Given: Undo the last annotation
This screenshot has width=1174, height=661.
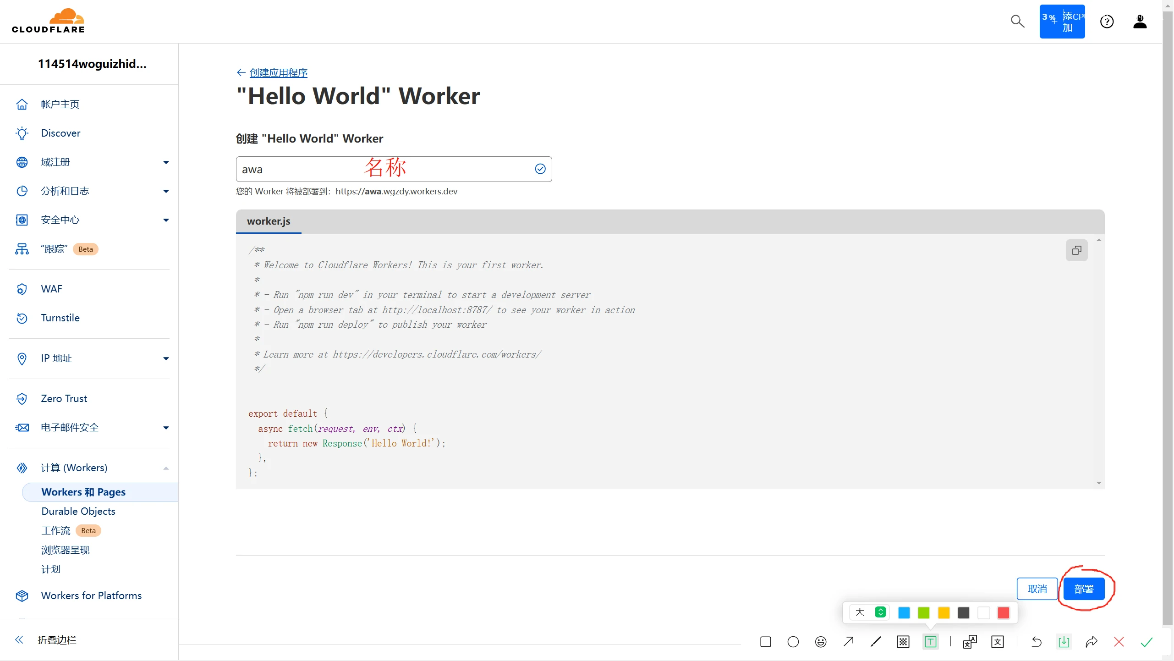Looking at the screenshot, I should tap(1036, 642).
